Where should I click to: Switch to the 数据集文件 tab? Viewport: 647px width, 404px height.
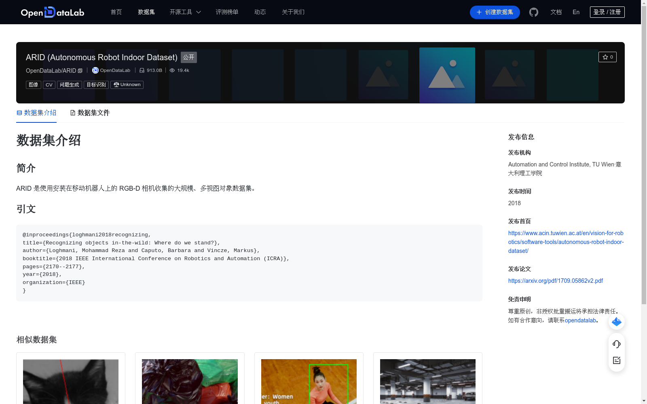pyautogui.click(x=90, y=113)
